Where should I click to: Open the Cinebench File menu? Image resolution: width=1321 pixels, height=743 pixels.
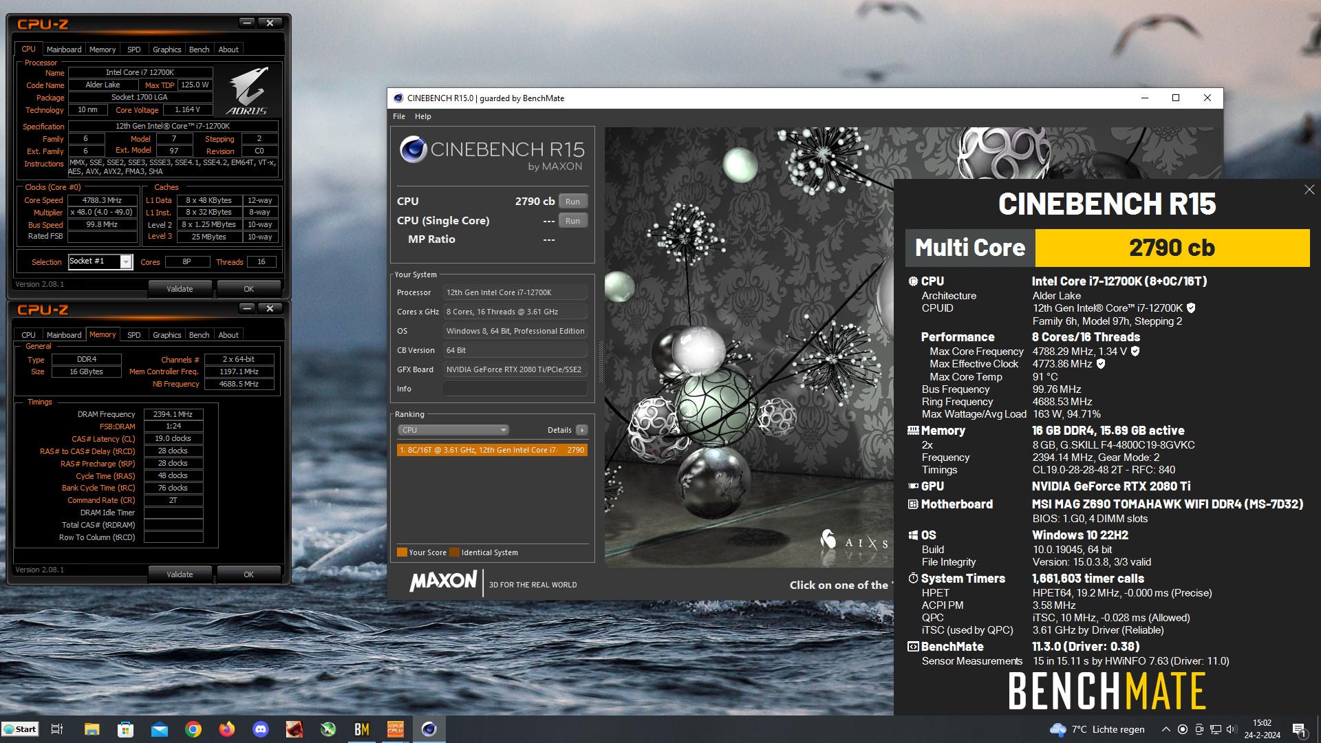399,116
